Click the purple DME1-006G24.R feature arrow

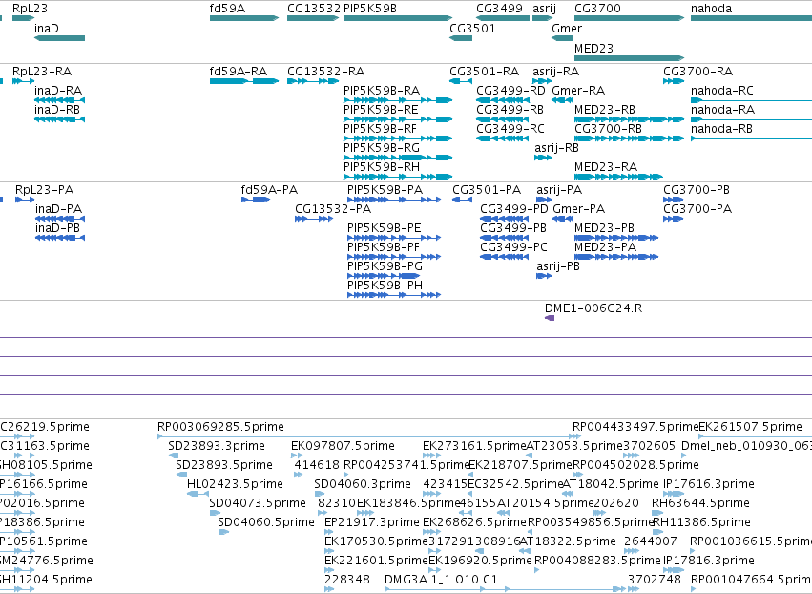(x=550, y=318)
